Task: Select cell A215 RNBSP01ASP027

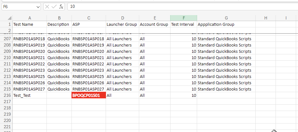Action: pyautogui.click(x=29, y=89)
